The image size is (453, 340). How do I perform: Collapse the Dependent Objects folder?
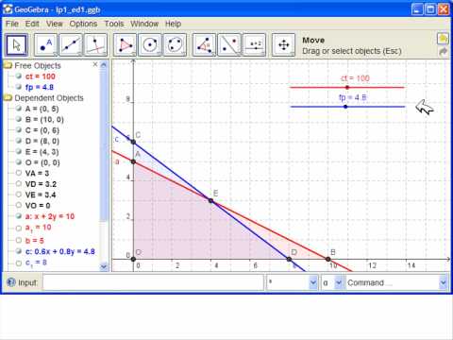[8, 98]
